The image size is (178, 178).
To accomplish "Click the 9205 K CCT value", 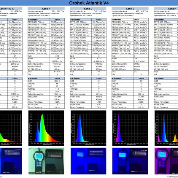I will (57, 81).
